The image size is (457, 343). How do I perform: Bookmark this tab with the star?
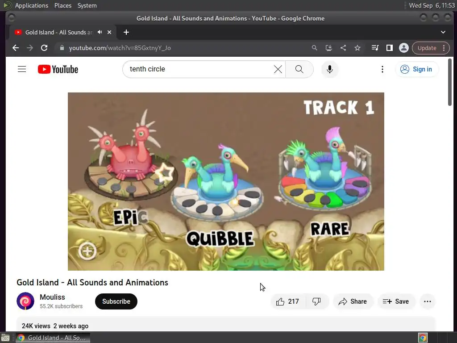[x=357, y=48]
